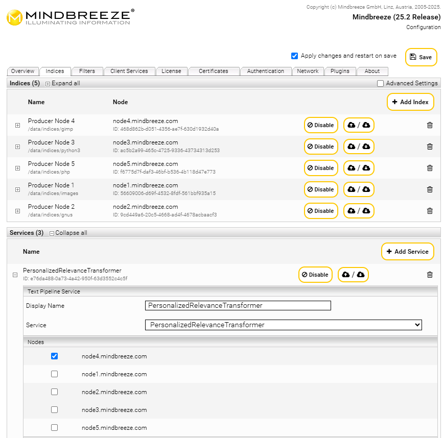The width and height of the screenshot is (444, 438).
Task: Enable the Advanced Settings checkbox
Action: click(x=380, y=84)
